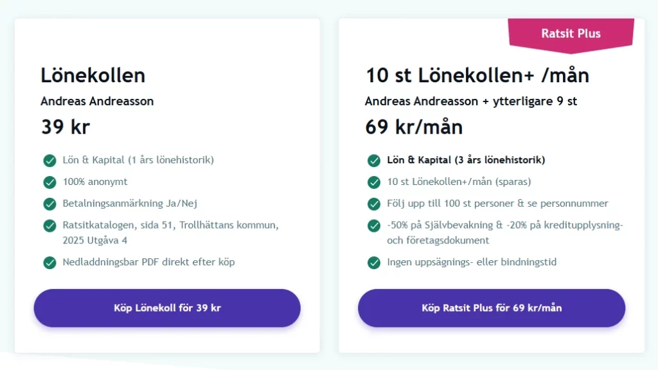Select the 10 st Lönekollen+ /mån heading
This screenshot has height=370, width=658.
click(x=477, y=75)
